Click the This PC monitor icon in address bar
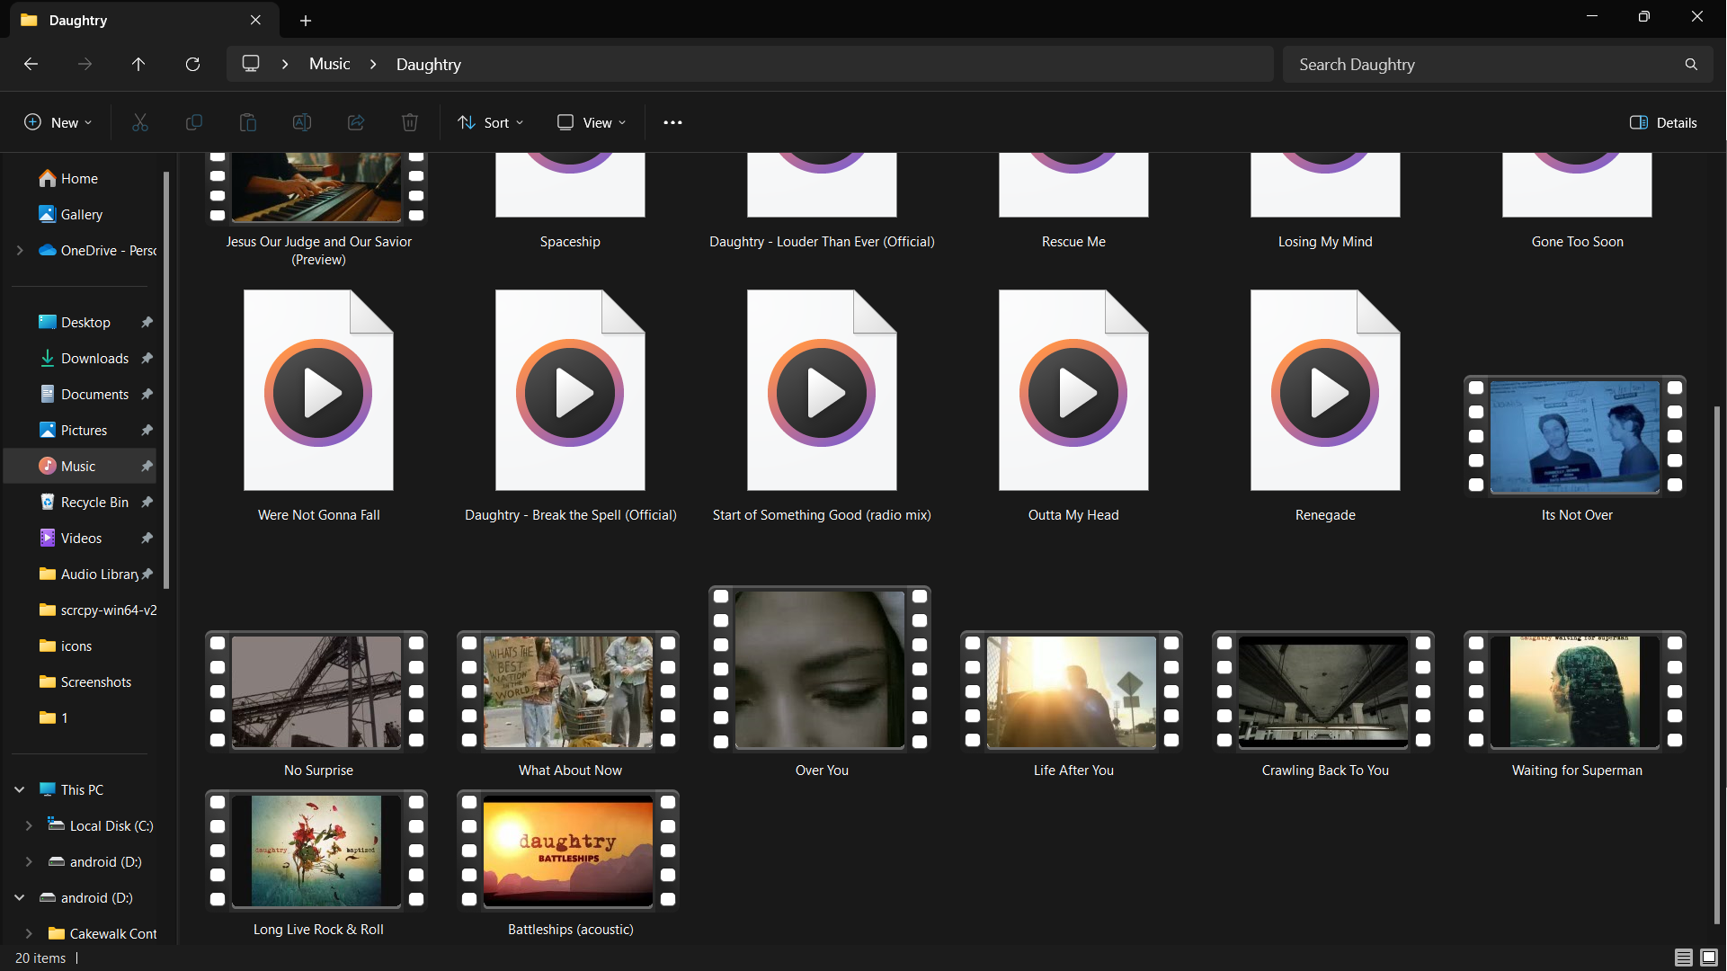This screenshot has height=971, width=1727. click(251, 64)
